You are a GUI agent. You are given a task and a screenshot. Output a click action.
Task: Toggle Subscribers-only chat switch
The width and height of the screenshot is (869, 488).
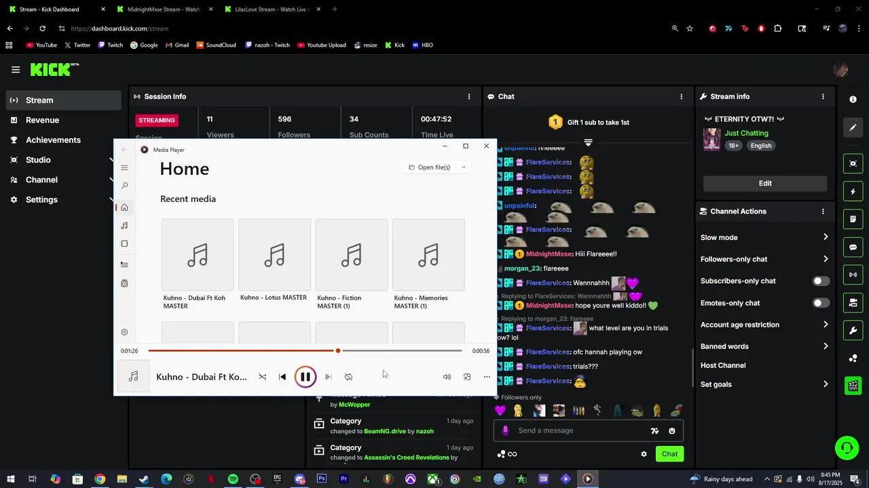[x=821, y=281]
